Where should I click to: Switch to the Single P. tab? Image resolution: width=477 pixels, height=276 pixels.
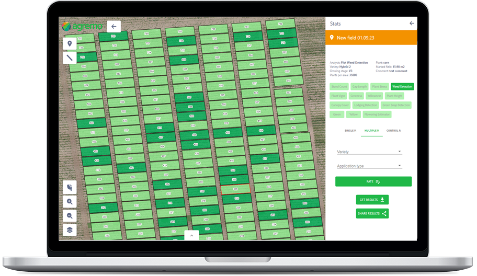350,130
